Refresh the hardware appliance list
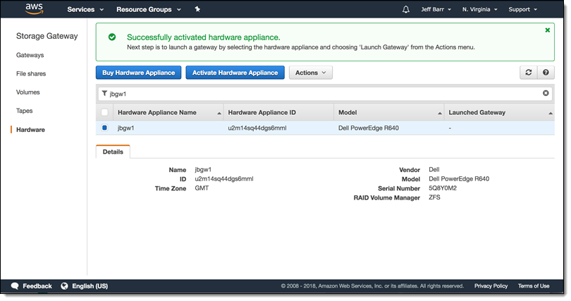This screenshot has width=571, height=301. click(x=529, y=73)
